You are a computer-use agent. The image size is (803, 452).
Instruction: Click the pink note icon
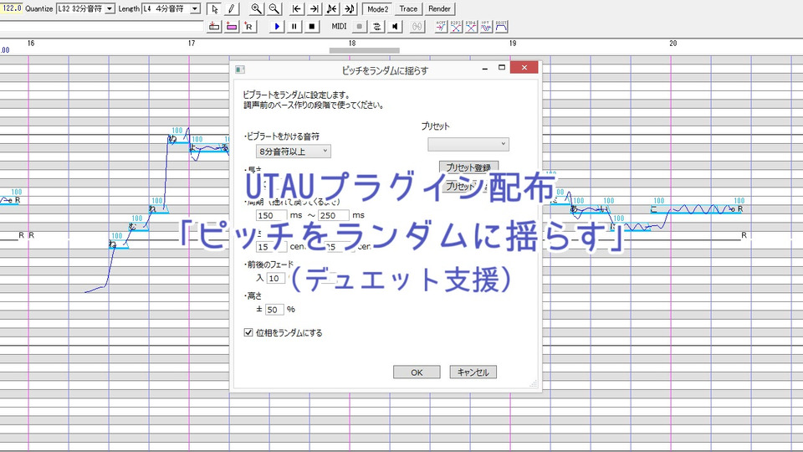tap(232, 26)
